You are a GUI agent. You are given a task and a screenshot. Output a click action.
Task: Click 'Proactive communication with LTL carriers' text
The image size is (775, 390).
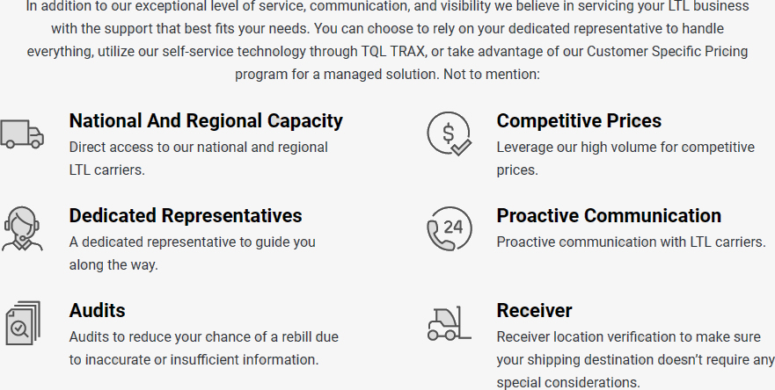point(631,242)
